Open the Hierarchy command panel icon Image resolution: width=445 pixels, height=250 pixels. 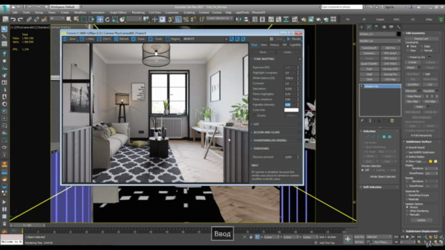[x=376, y=27]
